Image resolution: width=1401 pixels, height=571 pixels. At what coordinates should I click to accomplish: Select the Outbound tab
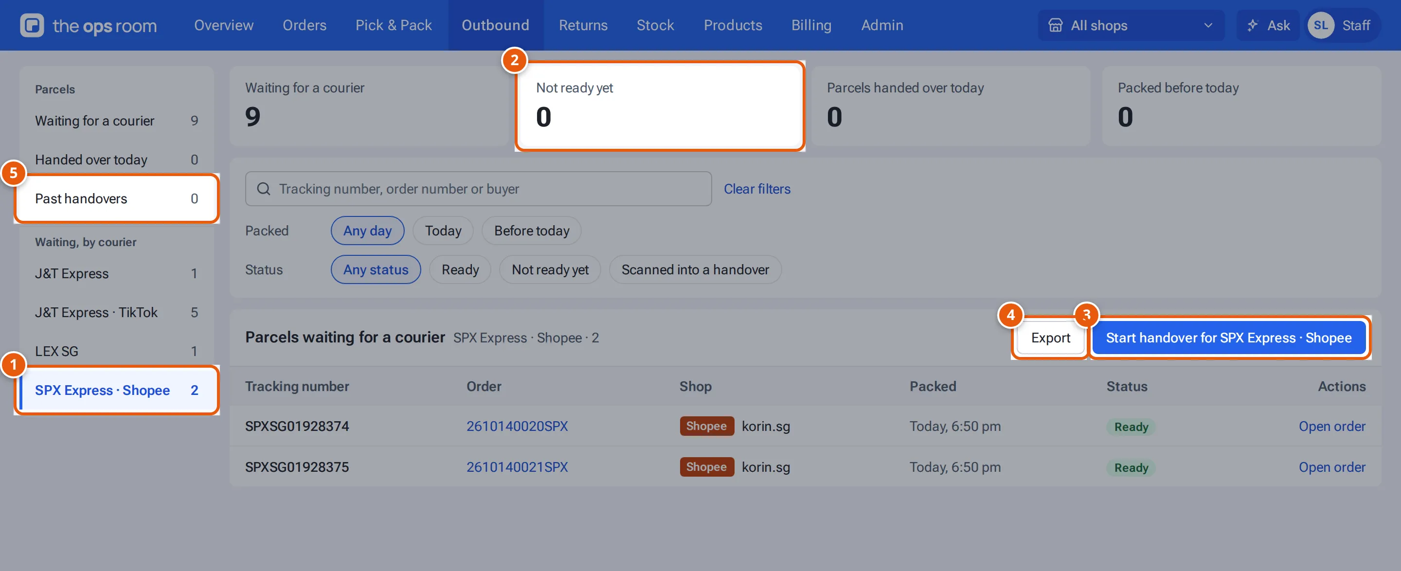(x=496, y=26)
